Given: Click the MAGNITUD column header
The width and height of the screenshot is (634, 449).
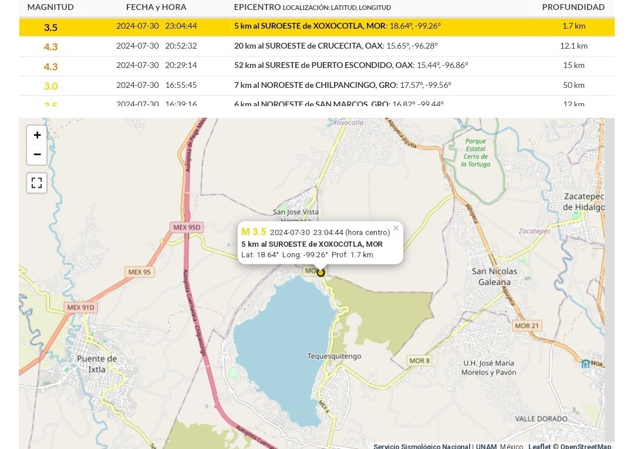Looking at the screenshot, I should tap(50, 8).
